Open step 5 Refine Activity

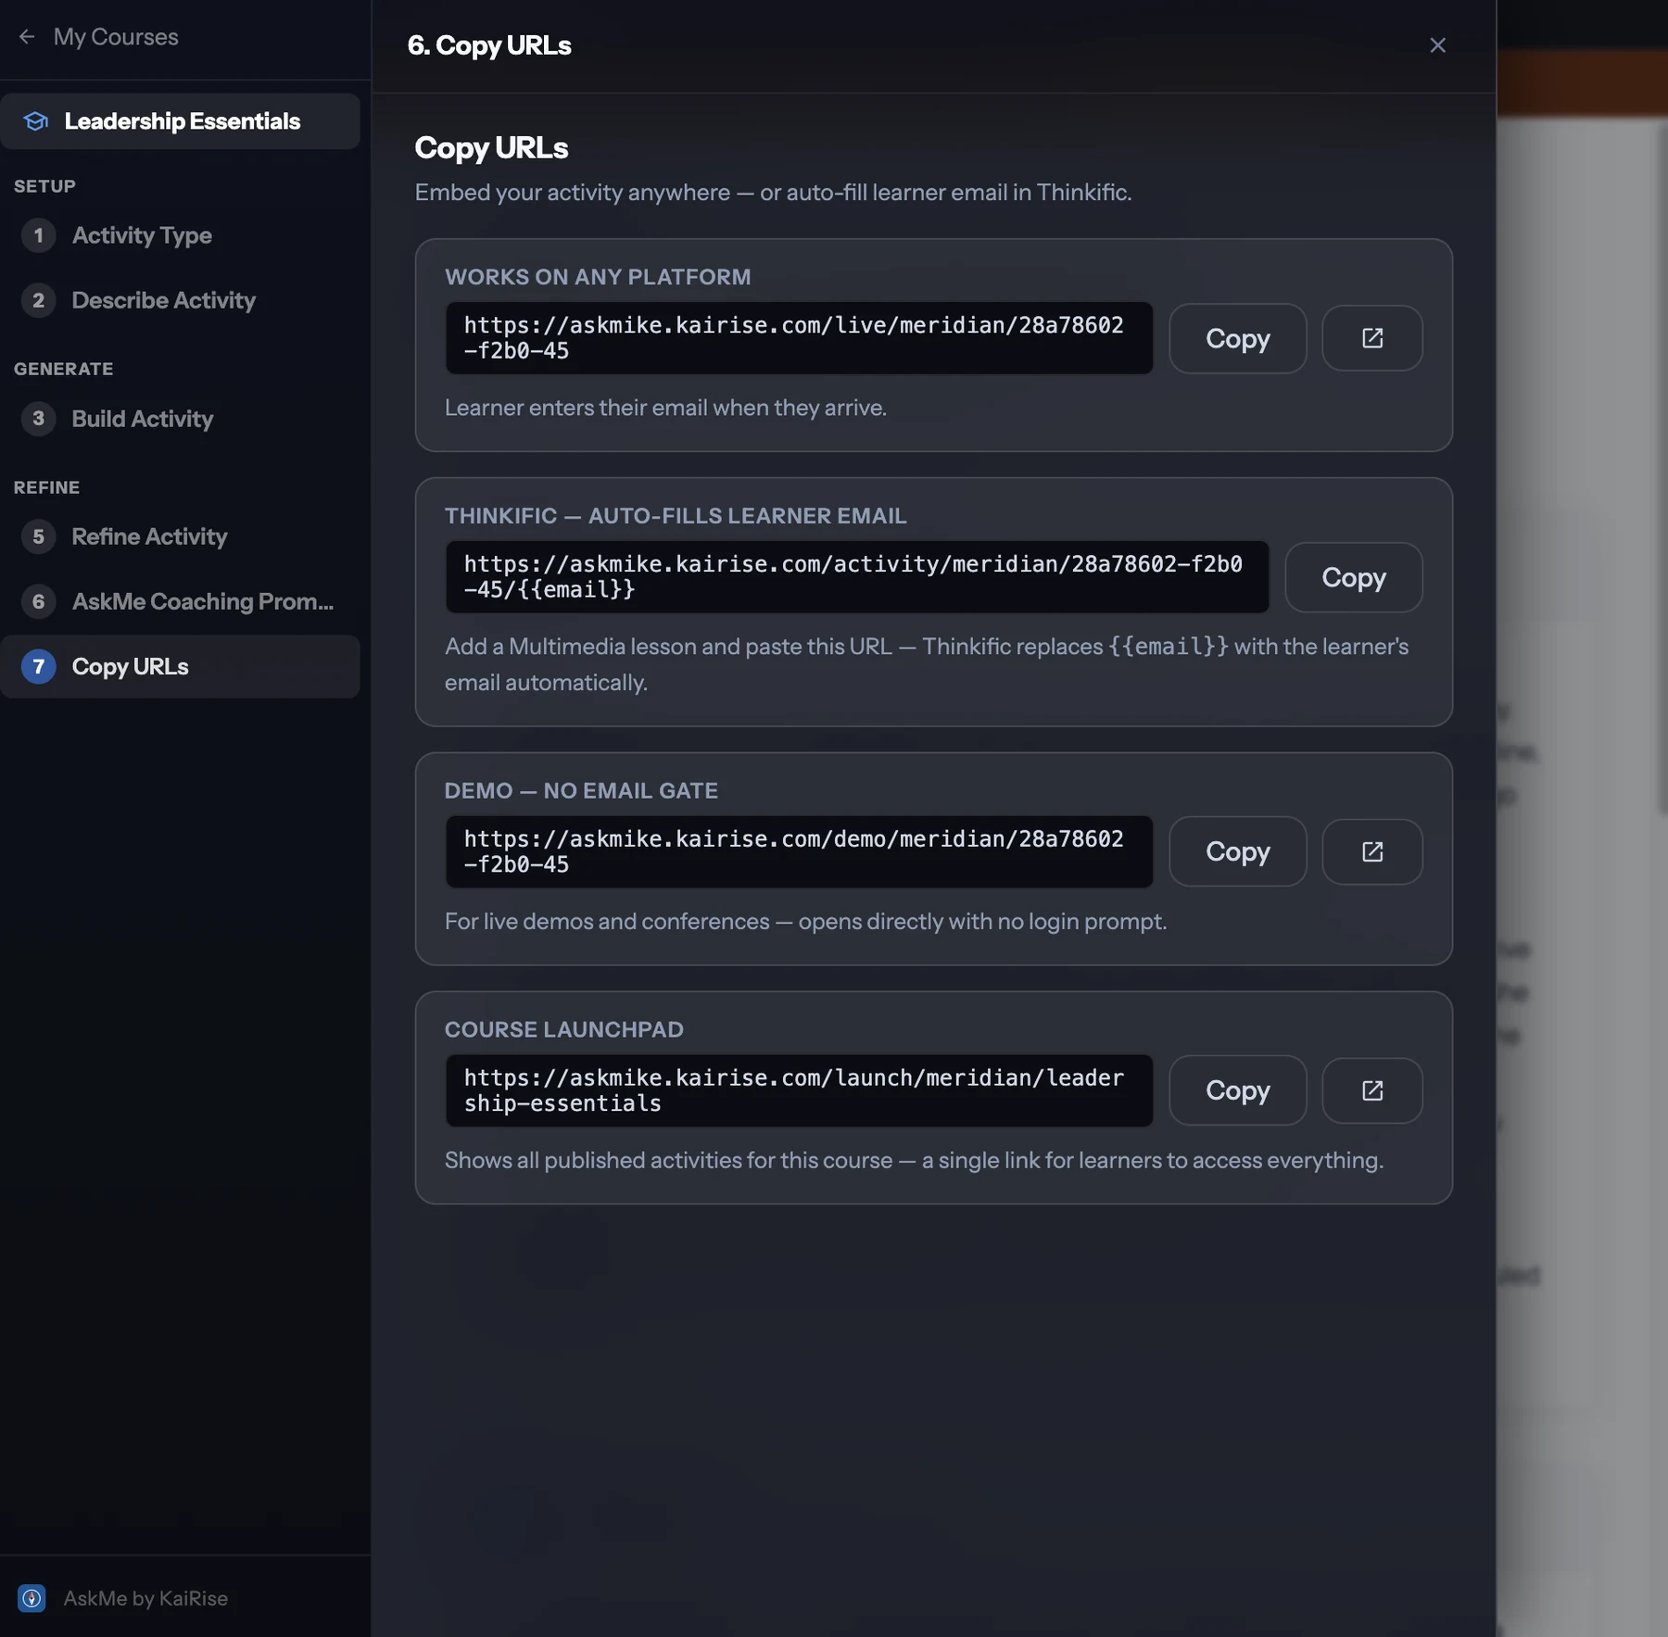tap(180, 536)
